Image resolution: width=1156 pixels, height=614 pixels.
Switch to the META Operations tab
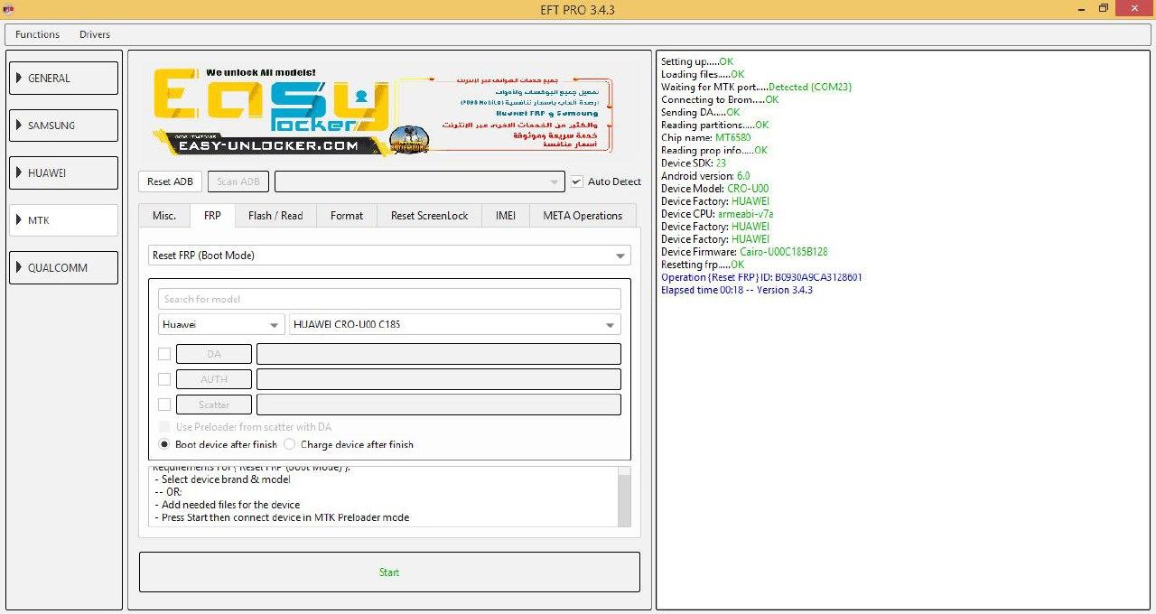[583, 216]
